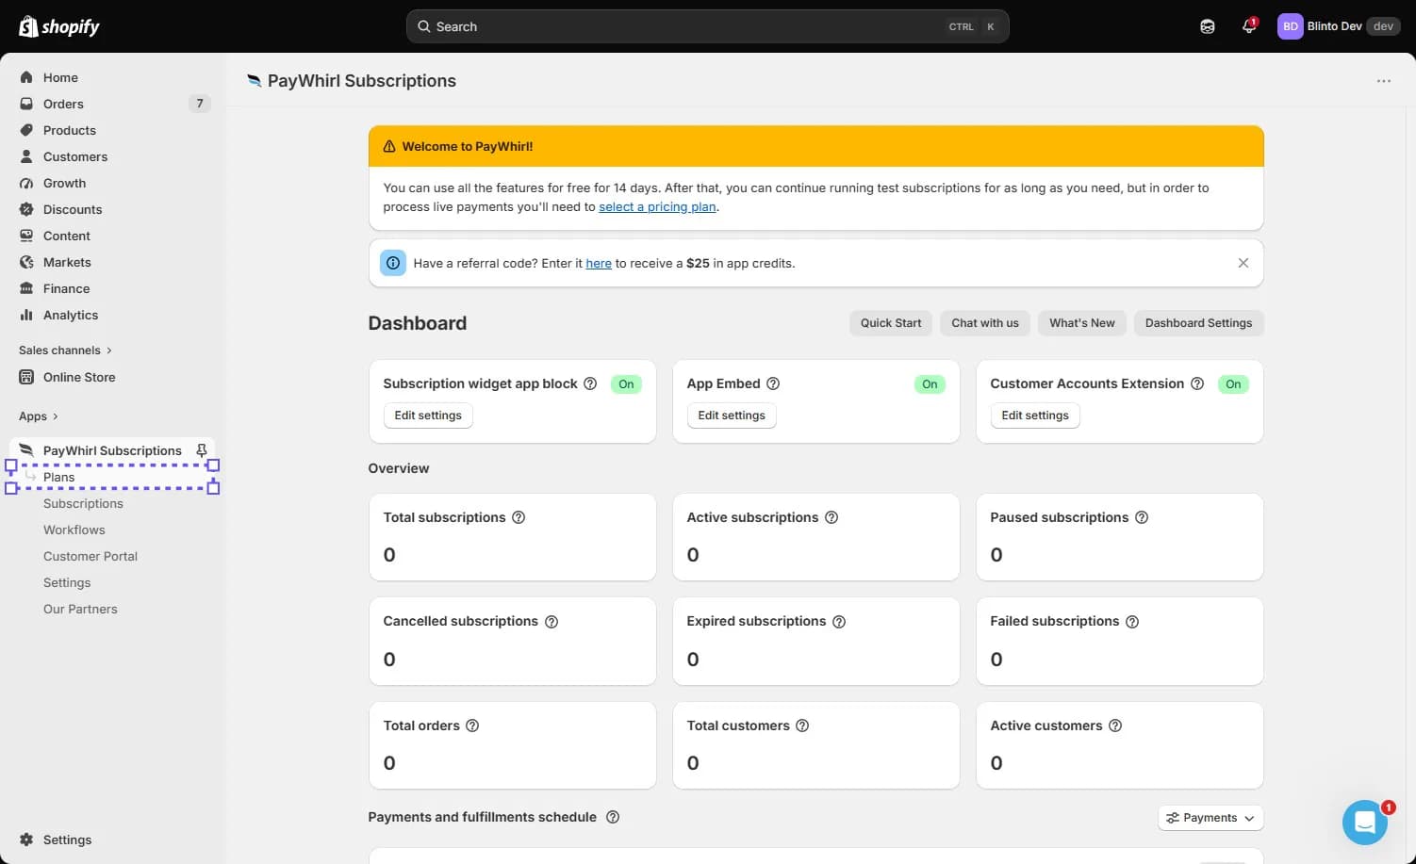
Task: Click the help icon beside Active subscriptions
Action: [x=831, y=517]
